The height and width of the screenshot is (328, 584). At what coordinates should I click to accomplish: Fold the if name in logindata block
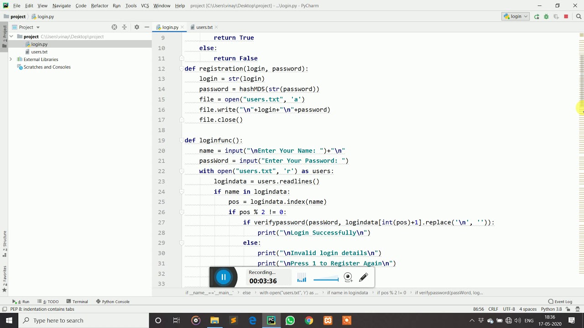pos(182,192)
